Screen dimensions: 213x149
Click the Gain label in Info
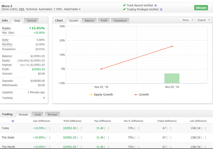pos(6,28)
